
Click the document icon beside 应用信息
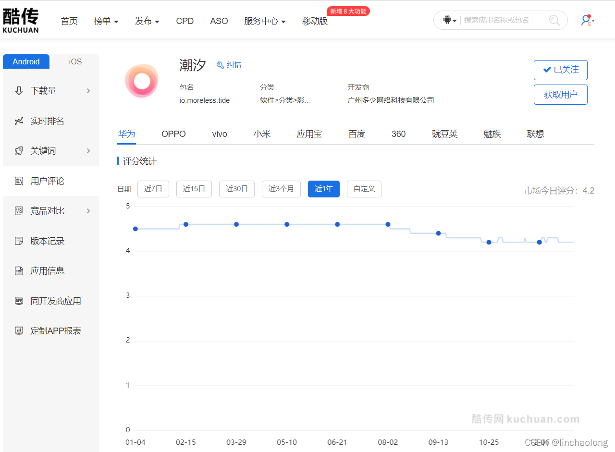coord(19,271)
